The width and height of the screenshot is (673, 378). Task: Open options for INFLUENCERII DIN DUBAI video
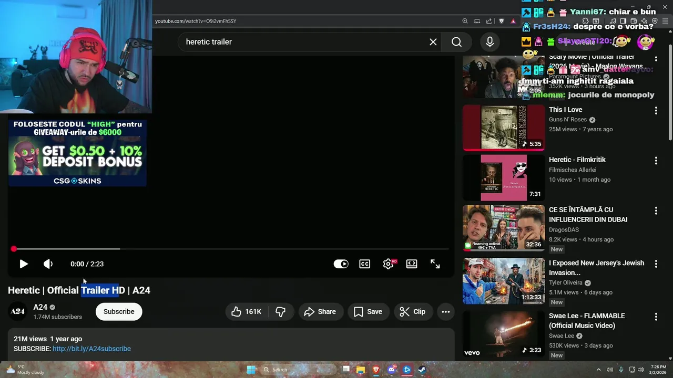656,211
